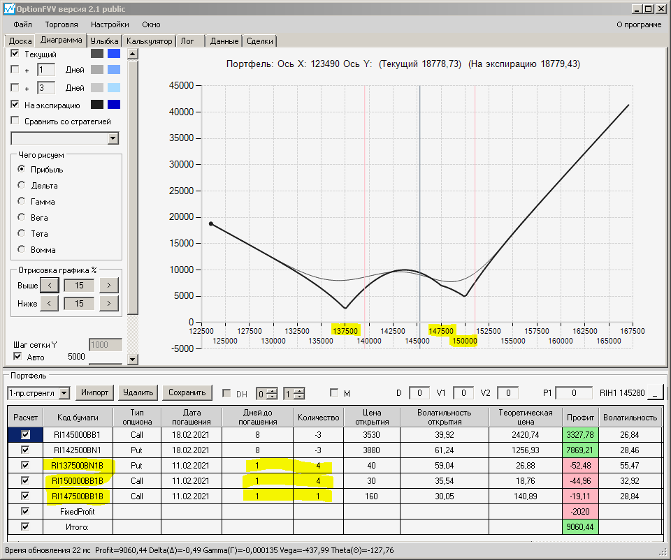Select the Профит cell showing 7869,21
This screenshot has height=560, width=671.
580,450
